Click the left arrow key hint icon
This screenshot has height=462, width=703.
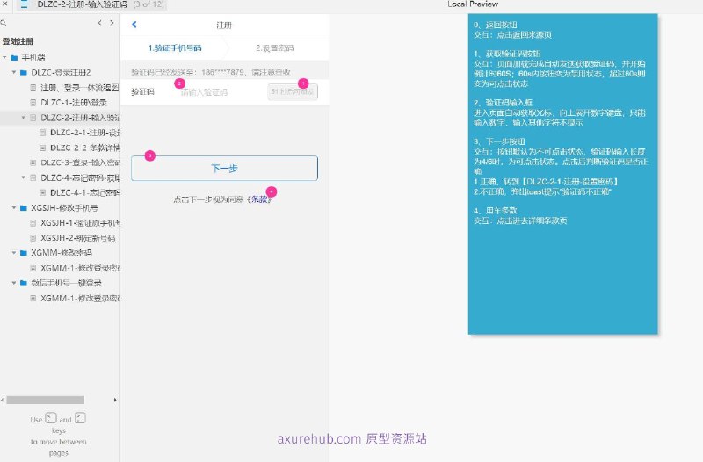click(51, 418)
